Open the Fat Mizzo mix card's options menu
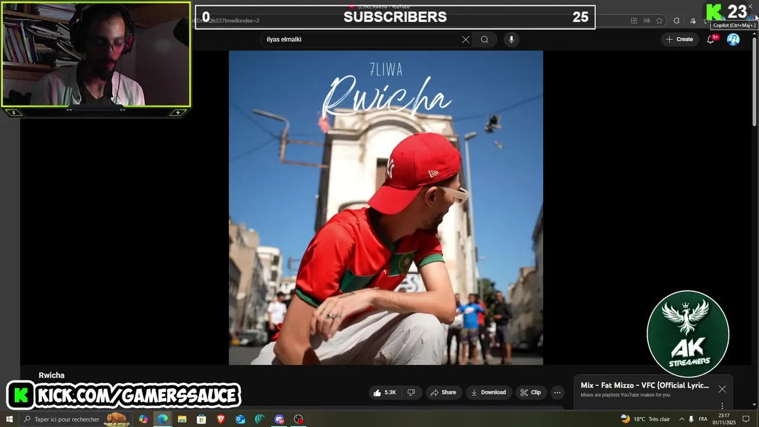 (722, 406)
